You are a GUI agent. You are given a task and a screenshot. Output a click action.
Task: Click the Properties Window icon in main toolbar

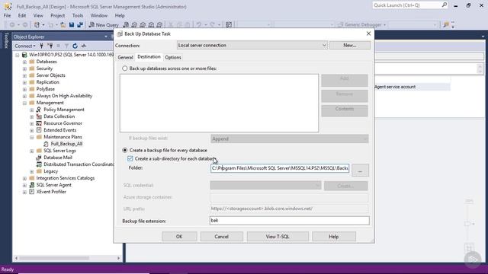[x=229, y=25]
